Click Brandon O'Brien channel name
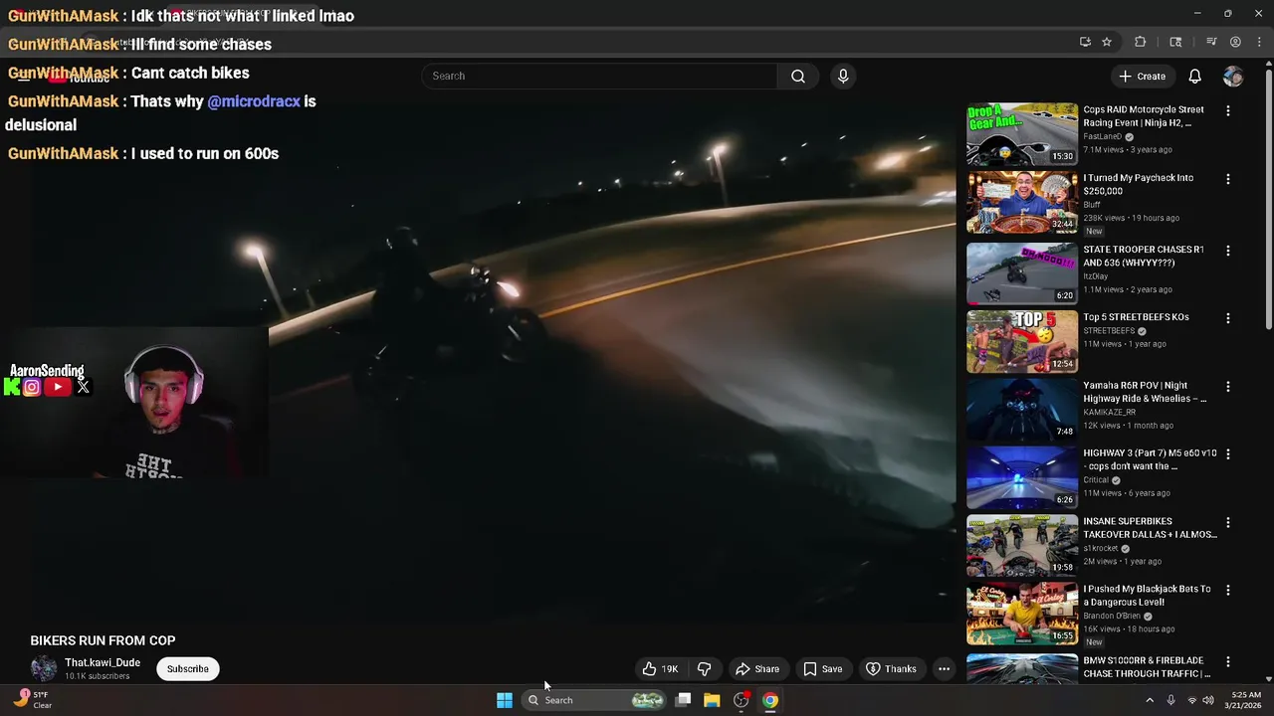1274x716 pixels. (x=1112, y=616)
